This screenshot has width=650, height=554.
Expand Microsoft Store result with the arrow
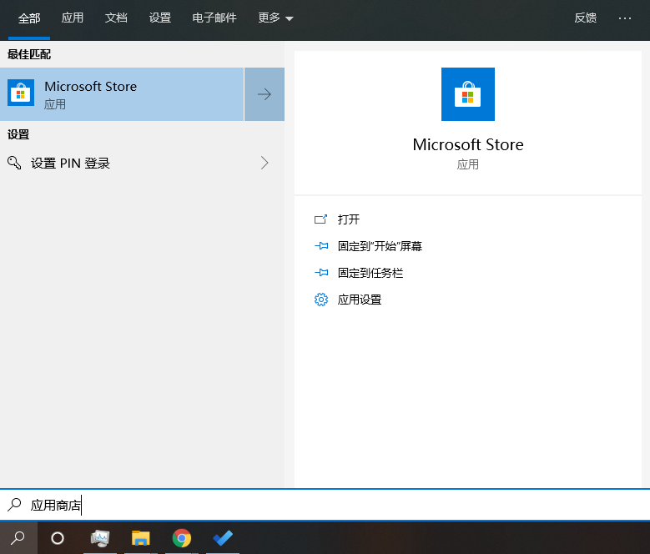[265, 94]
